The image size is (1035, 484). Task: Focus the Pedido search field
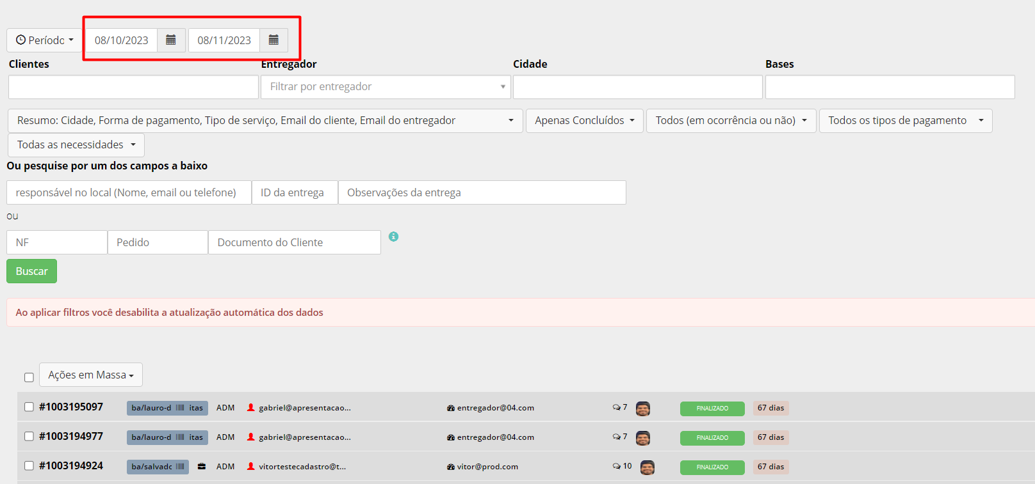coord(158,242)
